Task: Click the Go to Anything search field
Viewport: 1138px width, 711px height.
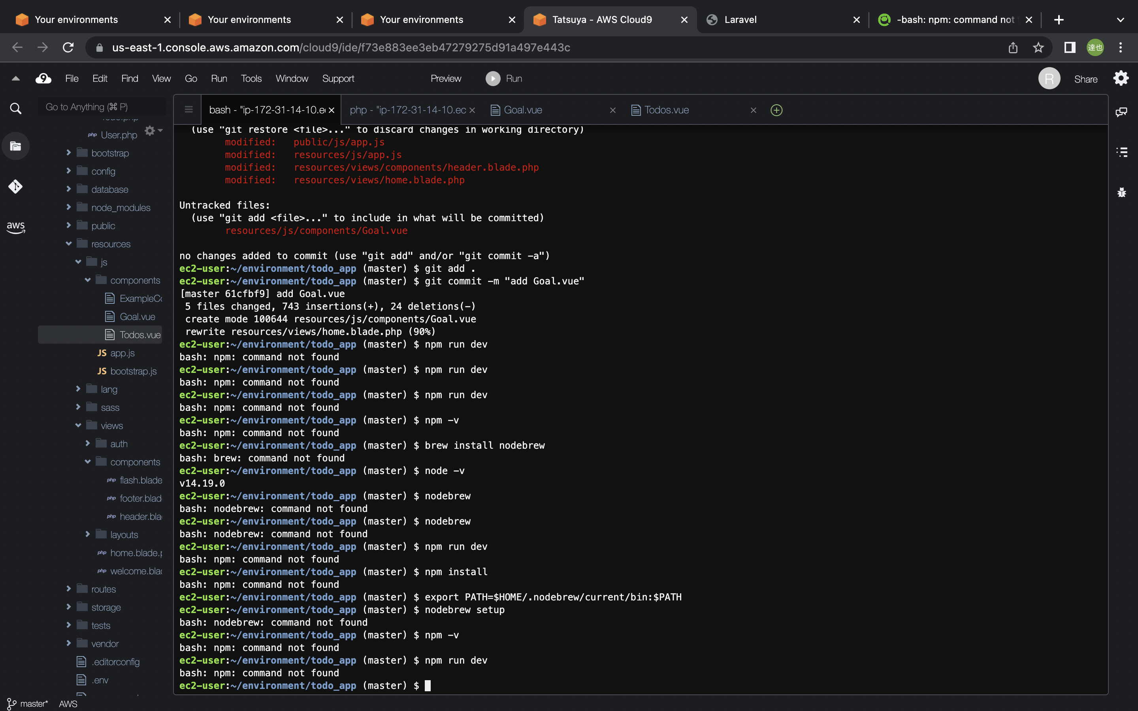Action: [102, 107]
